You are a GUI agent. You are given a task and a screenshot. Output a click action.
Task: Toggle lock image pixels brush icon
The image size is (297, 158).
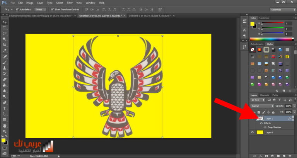click(263, 112)
